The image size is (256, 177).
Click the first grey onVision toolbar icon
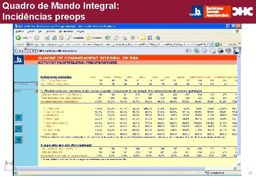click(188, 51)
